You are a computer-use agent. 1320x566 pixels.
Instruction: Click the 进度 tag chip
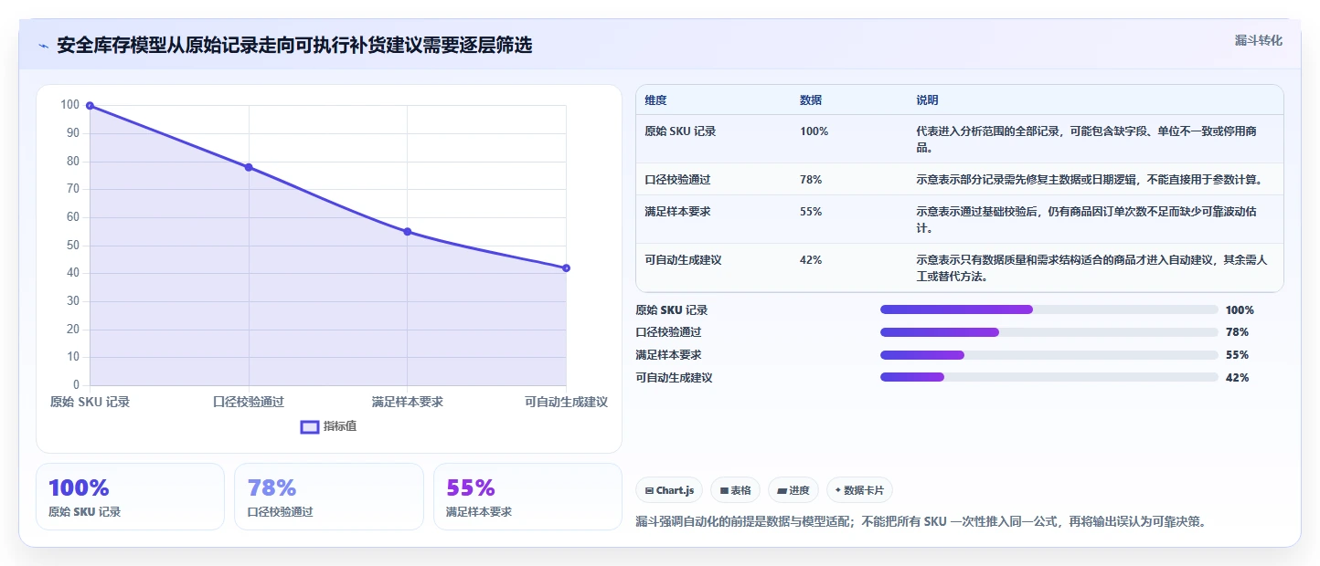(793, 490)
